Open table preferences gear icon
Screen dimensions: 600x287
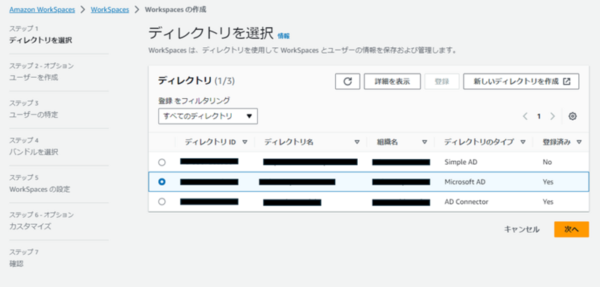tap(572, 117)
